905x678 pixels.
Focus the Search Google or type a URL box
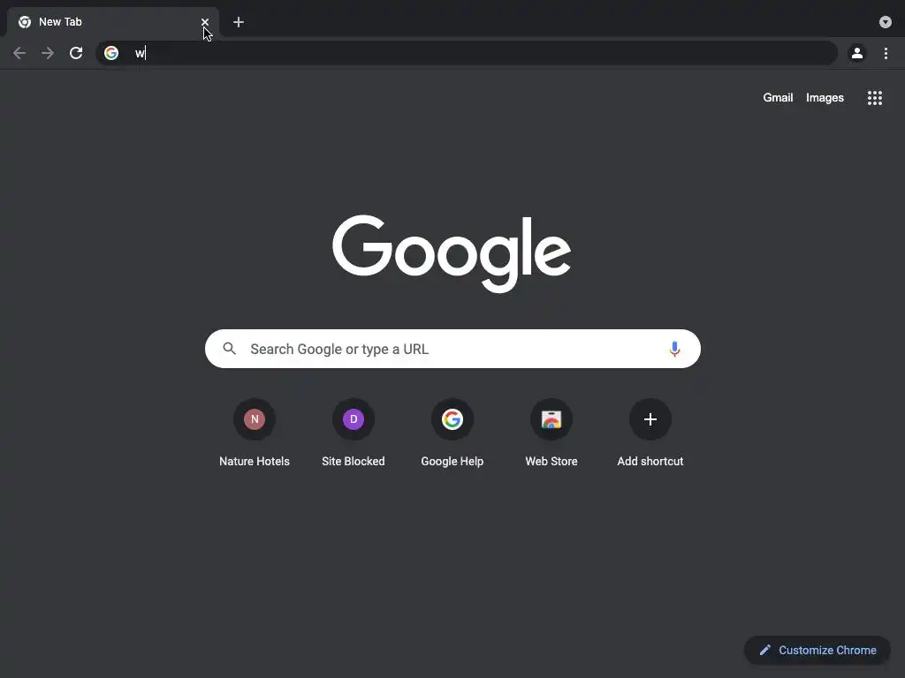[452, 349]
